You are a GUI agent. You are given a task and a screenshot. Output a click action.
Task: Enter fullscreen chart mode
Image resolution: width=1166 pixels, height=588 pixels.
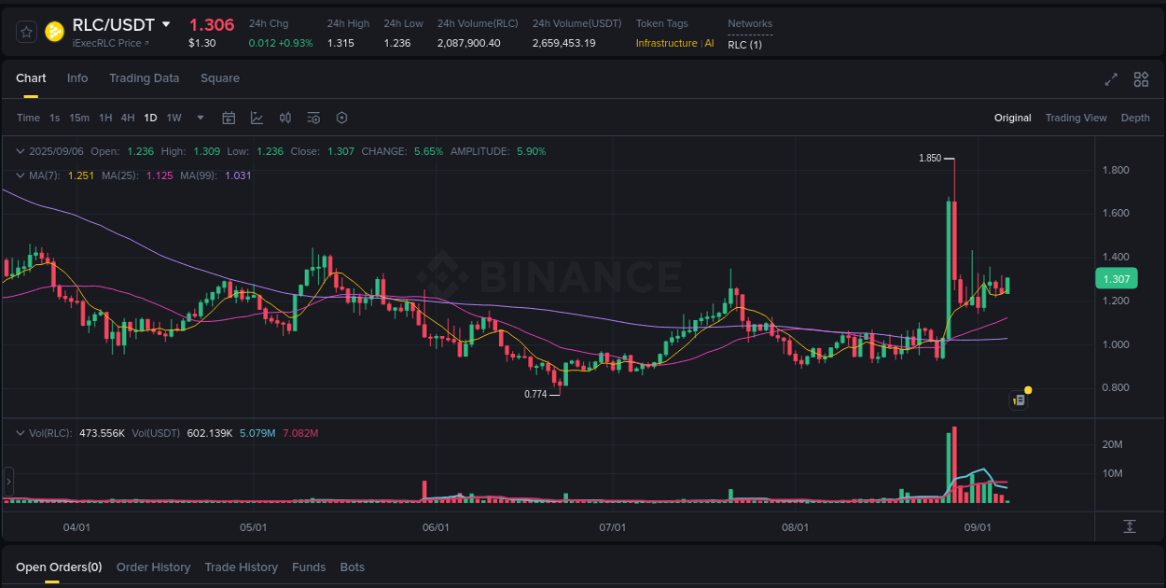pyautogui.click(x=1111, y=80)
